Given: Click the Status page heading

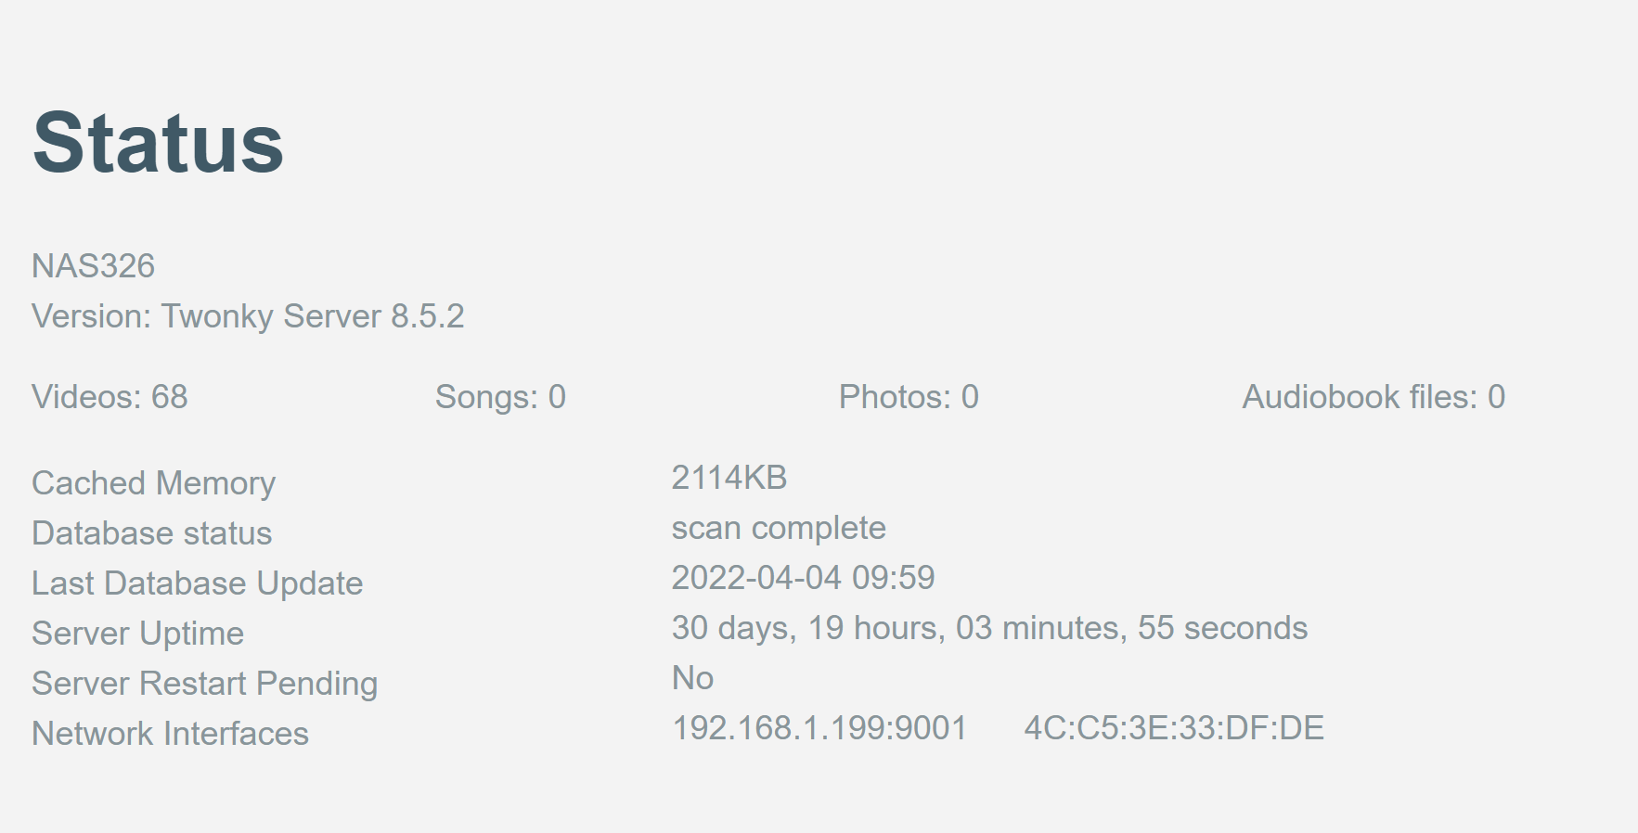Looking at the screenshot, I should click(x=158, y=143).
